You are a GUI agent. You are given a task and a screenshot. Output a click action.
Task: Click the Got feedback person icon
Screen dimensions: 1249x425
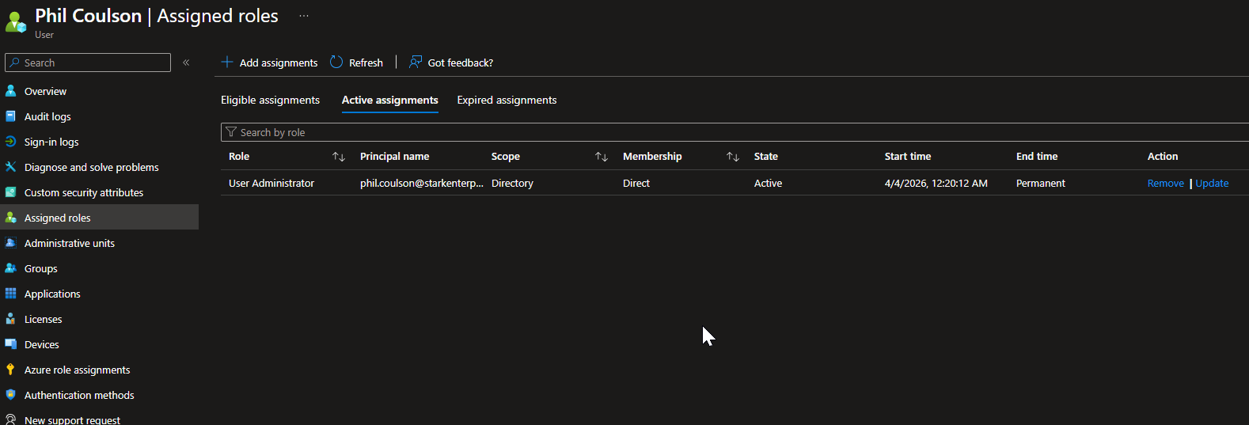click(x=416, y=62)
